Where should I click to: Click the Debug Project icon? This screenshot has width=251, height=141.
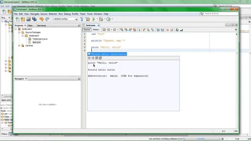click(101, 19)
